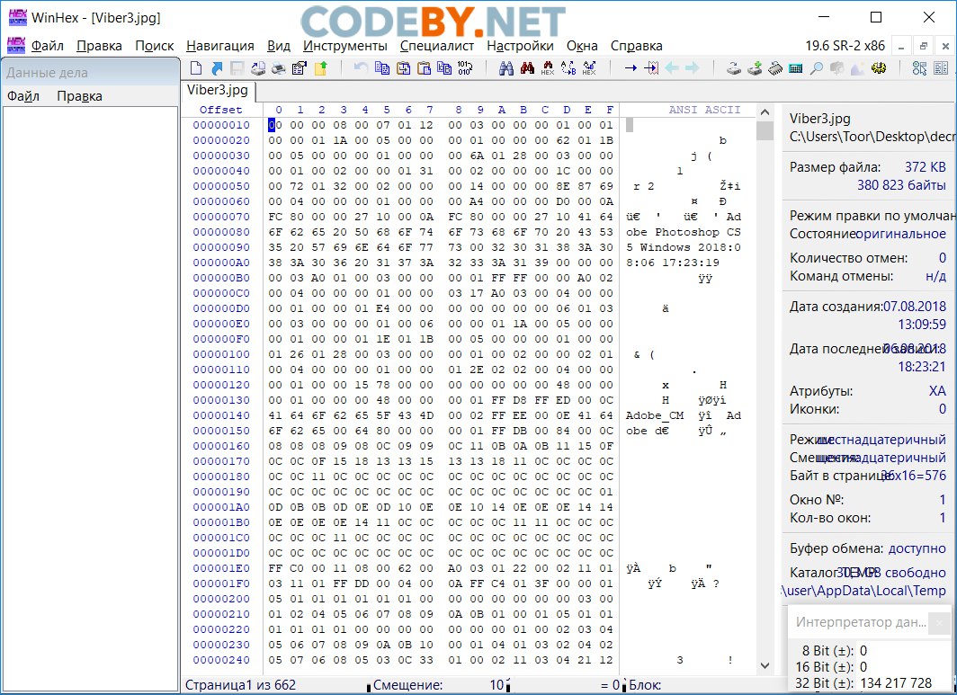
Task: Open the Настройки menu
Action: pos(520,46)
